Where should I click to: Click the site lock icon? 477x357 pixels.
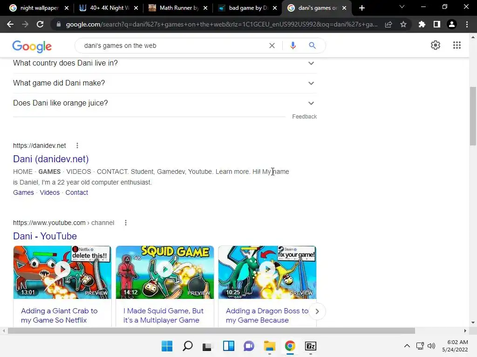point(59,24)
